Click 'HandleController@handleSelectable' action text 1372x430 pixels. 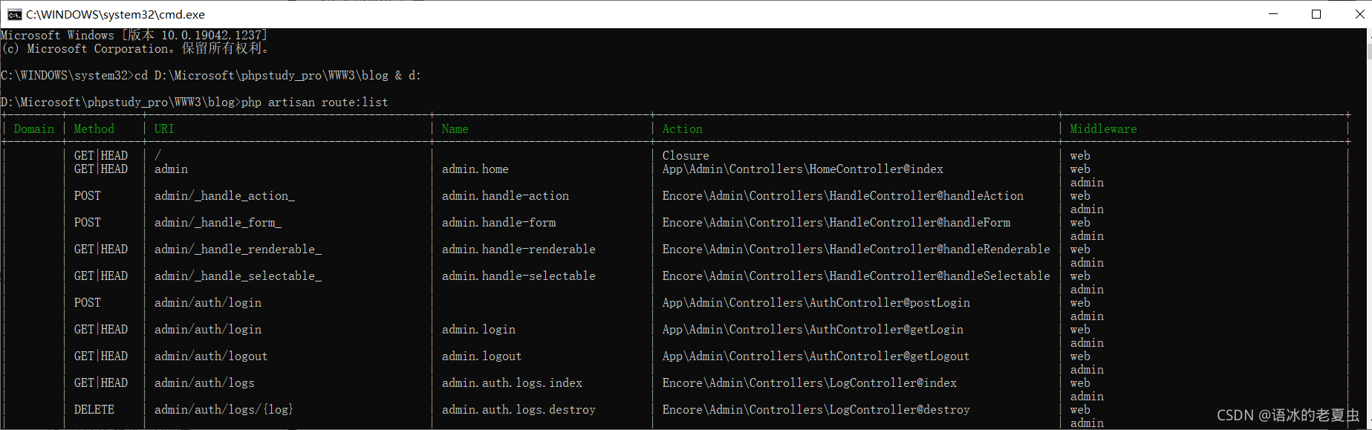(x=940, y=276)
